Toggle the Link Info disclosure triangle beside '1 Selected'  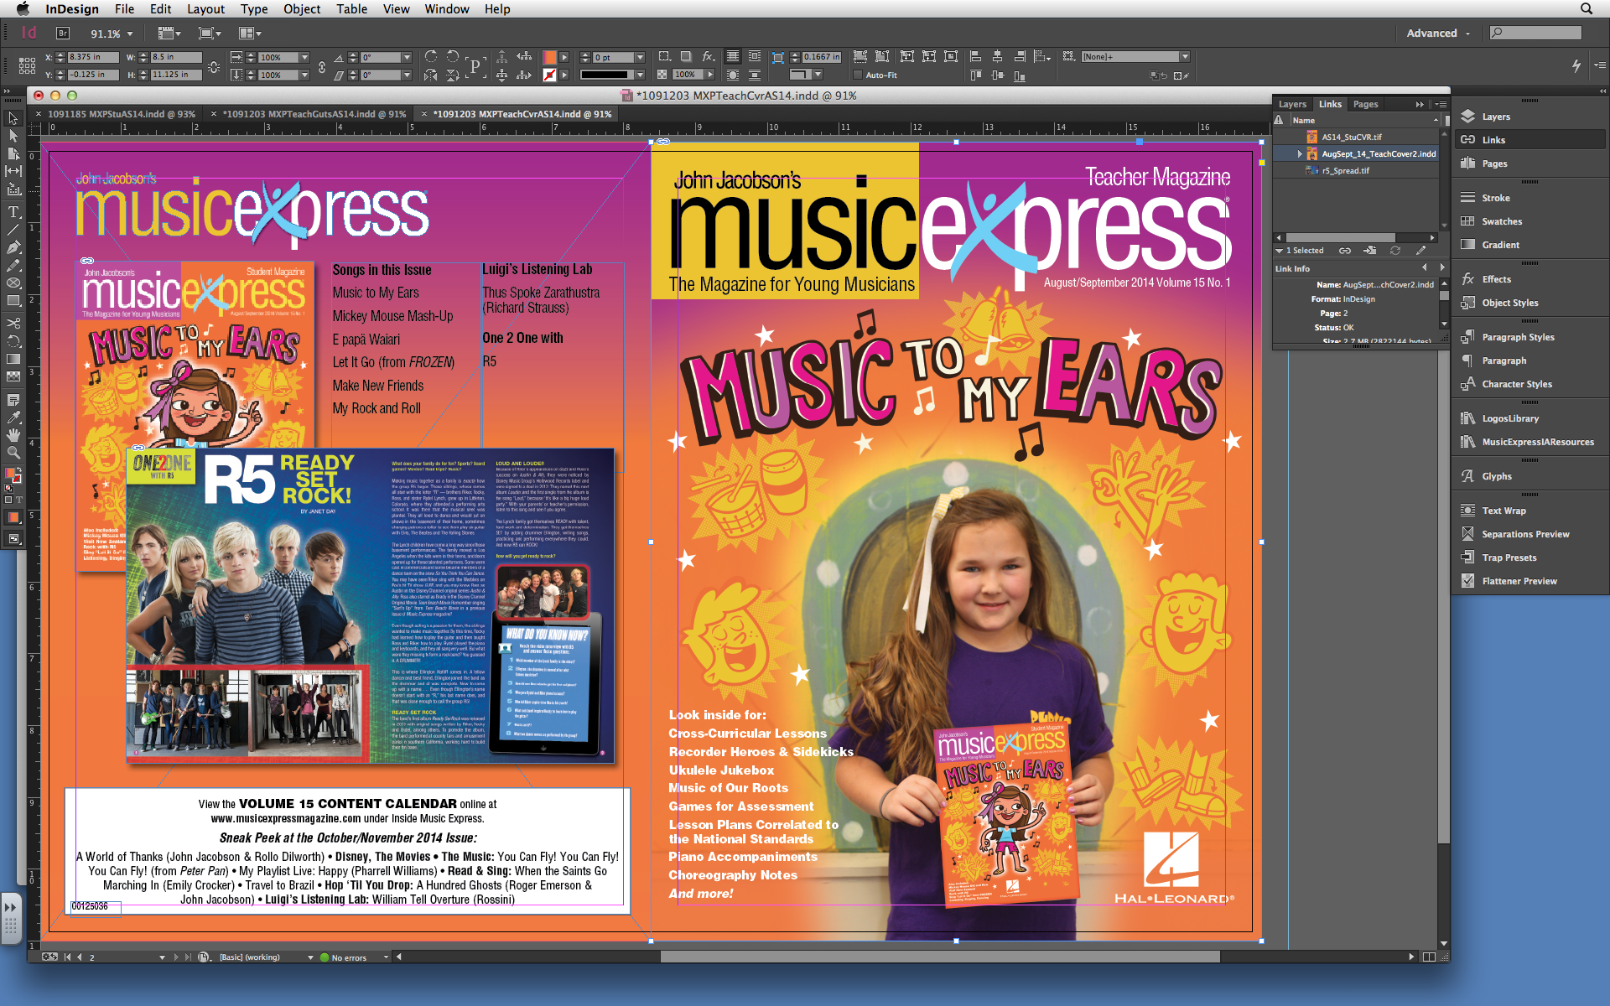click(x=1279, y=251)
